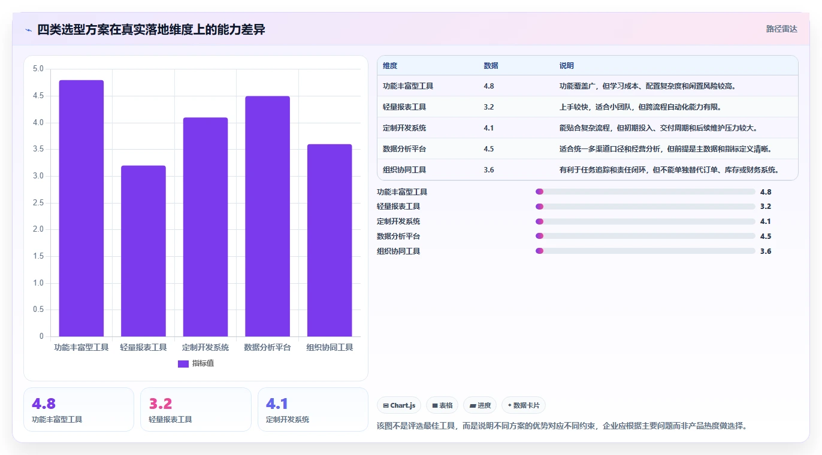Click the 4.5 cell in the table
The image size is (822, 455).
point(489,149)
